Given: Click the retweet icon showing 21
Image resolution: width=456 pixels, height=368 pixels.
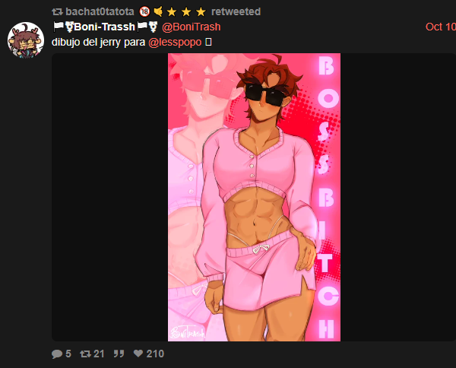Looking at the screenshot, I should (85, 354).
